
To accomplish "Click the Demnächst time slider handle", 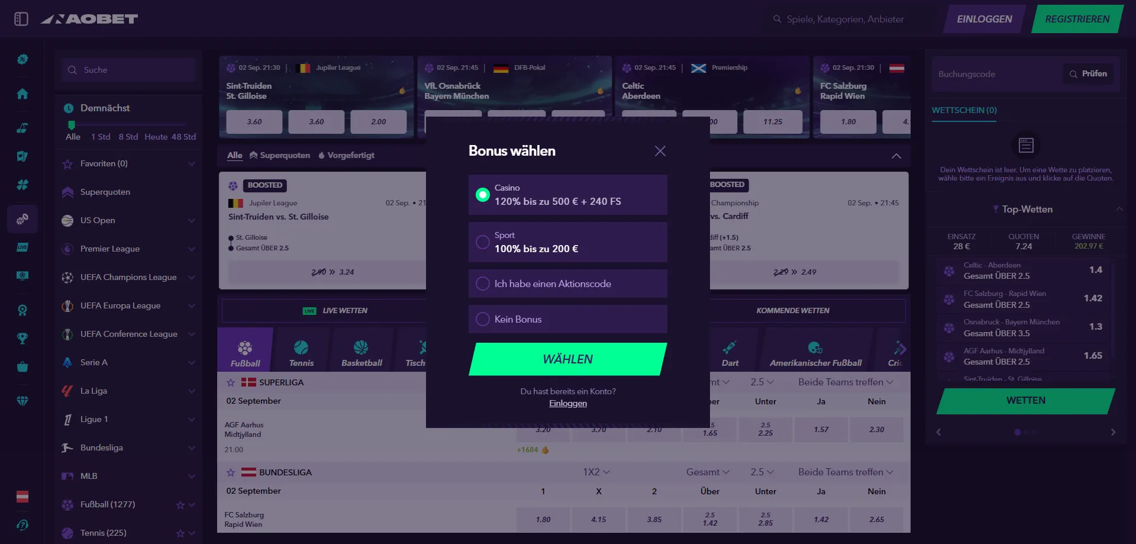I will (x=72, y=125).
